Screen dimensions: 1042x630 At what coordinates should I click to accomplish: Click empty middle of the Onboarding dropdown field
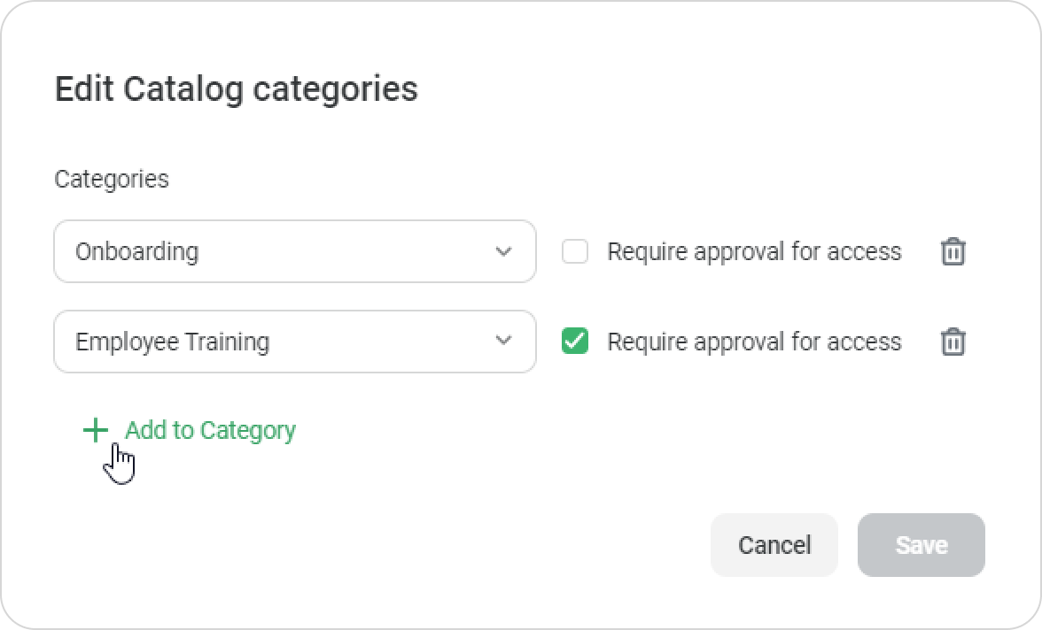click(x=346, y=251)
